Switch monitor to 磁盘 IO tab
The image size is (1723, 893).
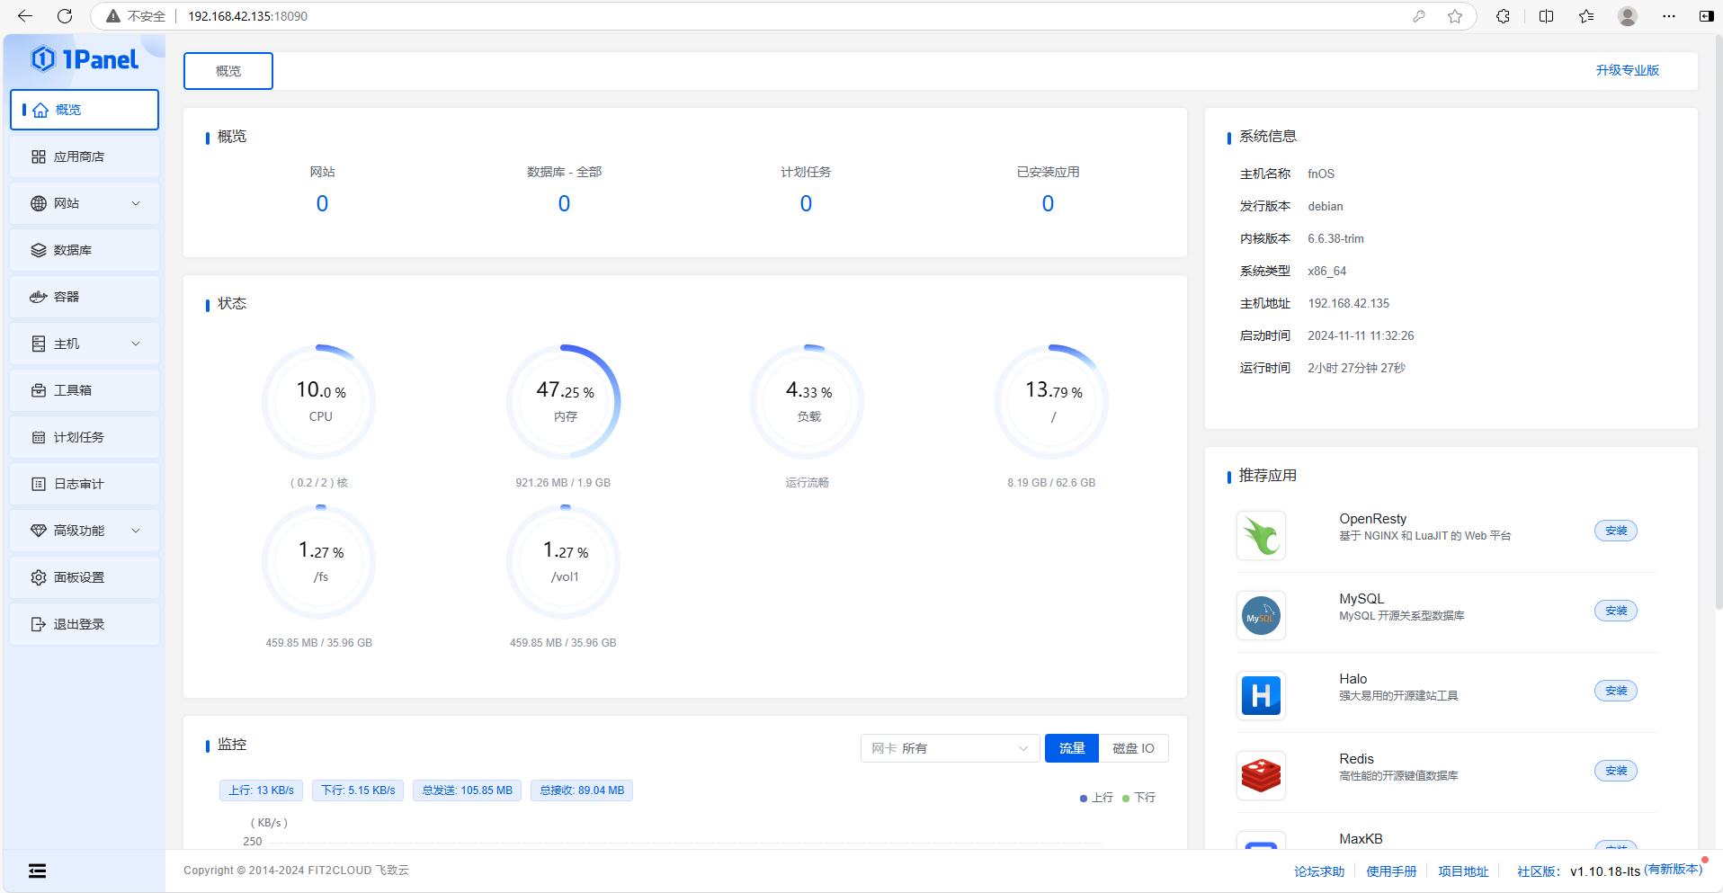(x=1133, y=748)
